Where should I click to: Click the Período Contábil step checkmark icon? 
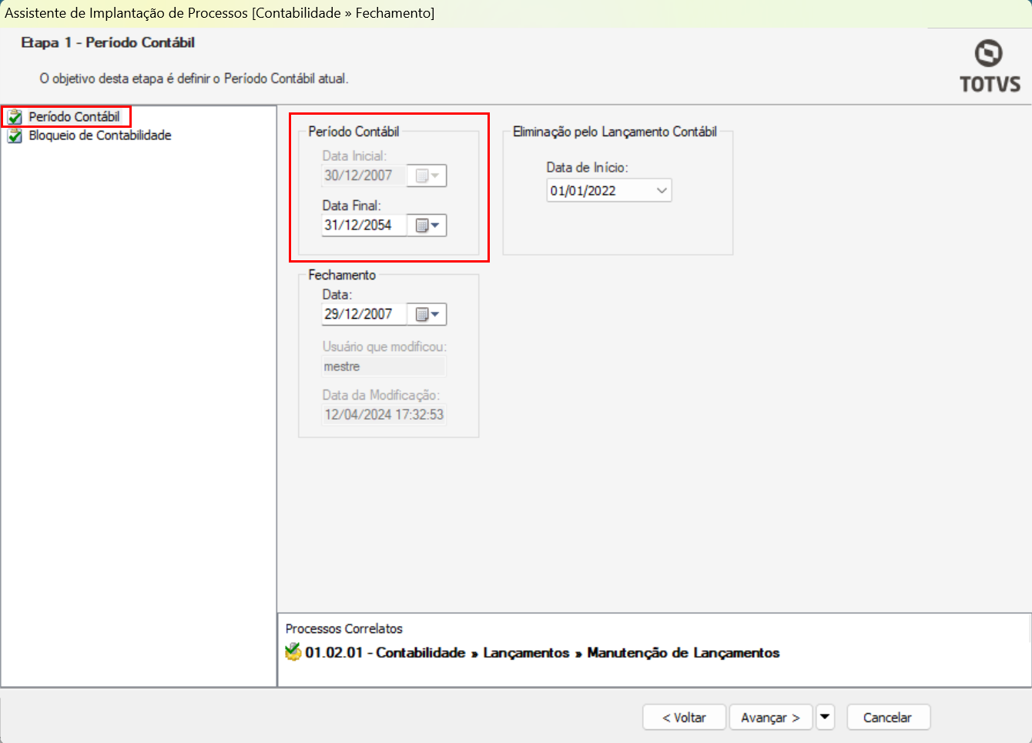click(x=15, y=117)
